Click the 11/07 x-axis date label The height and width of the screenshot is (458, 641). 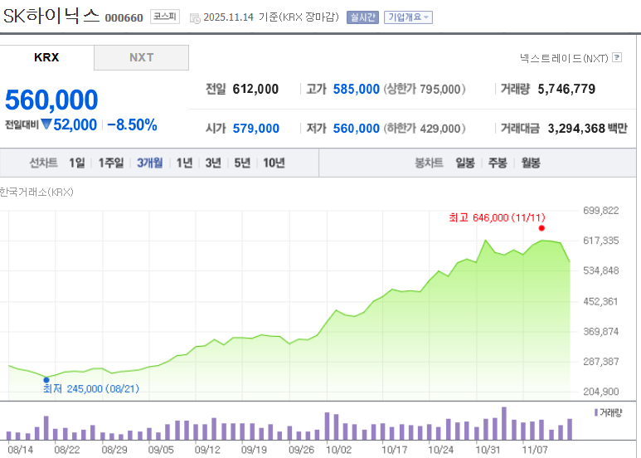coord(535,450)
